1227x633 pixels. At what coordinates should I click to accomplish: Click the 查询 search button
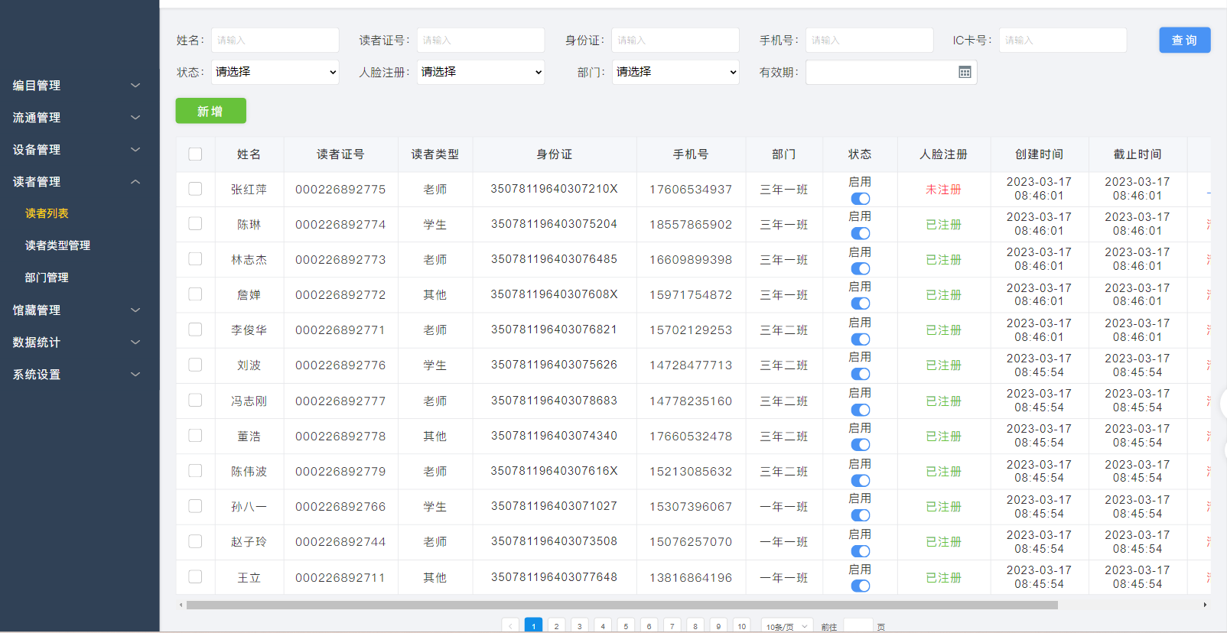point(1184,40)
